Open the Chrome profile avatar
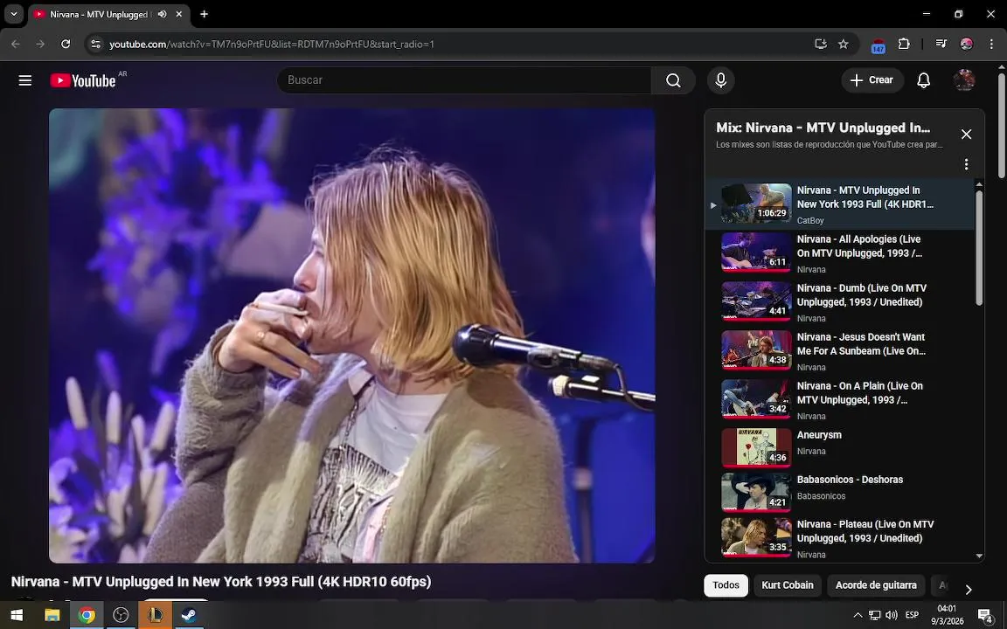 pyautogui.click(x=966, y=45)
